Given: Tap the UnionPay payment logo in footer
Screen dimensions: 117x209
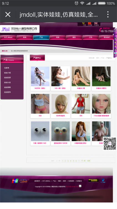Looking at the screenshot, I should pyautogui.click(x=15, y=181).
